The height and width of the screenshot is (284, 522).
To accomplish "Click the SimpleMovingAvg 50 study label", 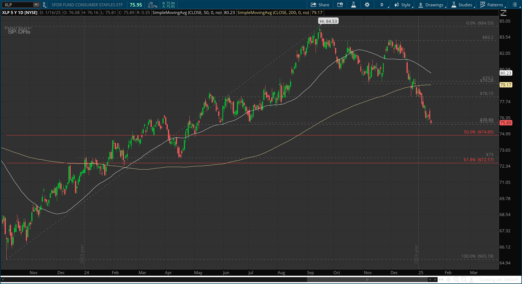I will 187,12.
